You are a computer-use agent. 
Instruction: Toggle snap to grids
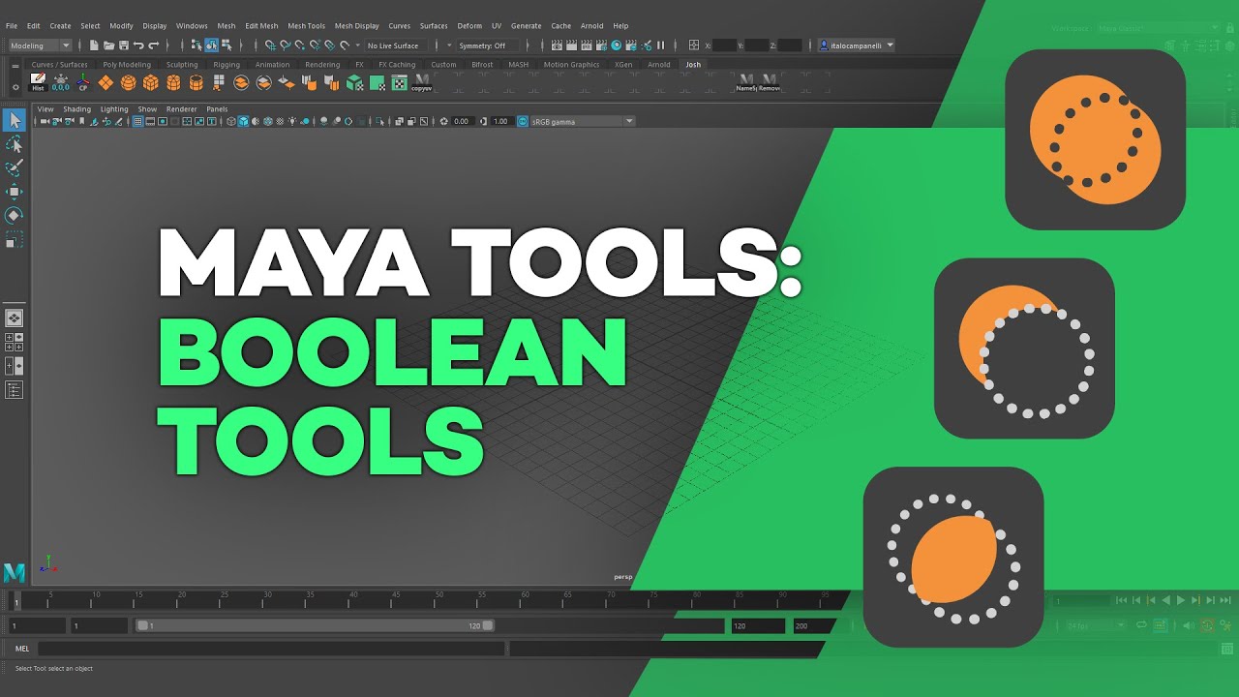[270, 45]
